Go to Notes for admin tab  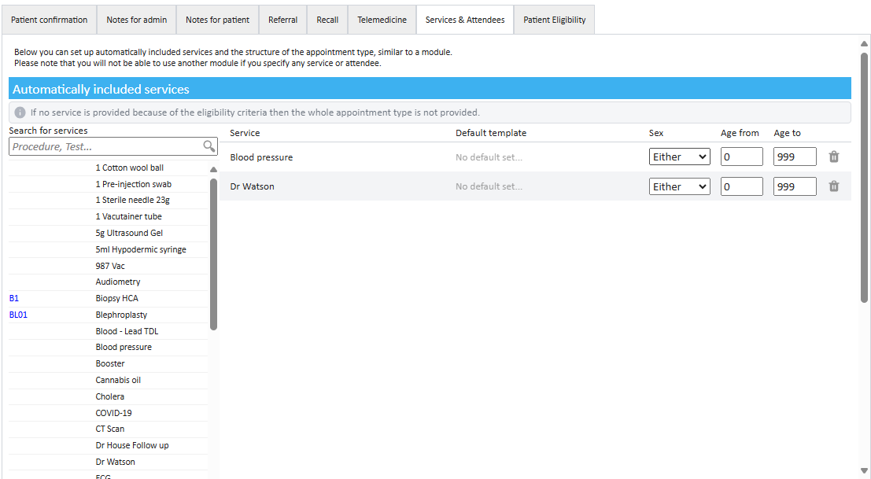(x=137, y=20)
